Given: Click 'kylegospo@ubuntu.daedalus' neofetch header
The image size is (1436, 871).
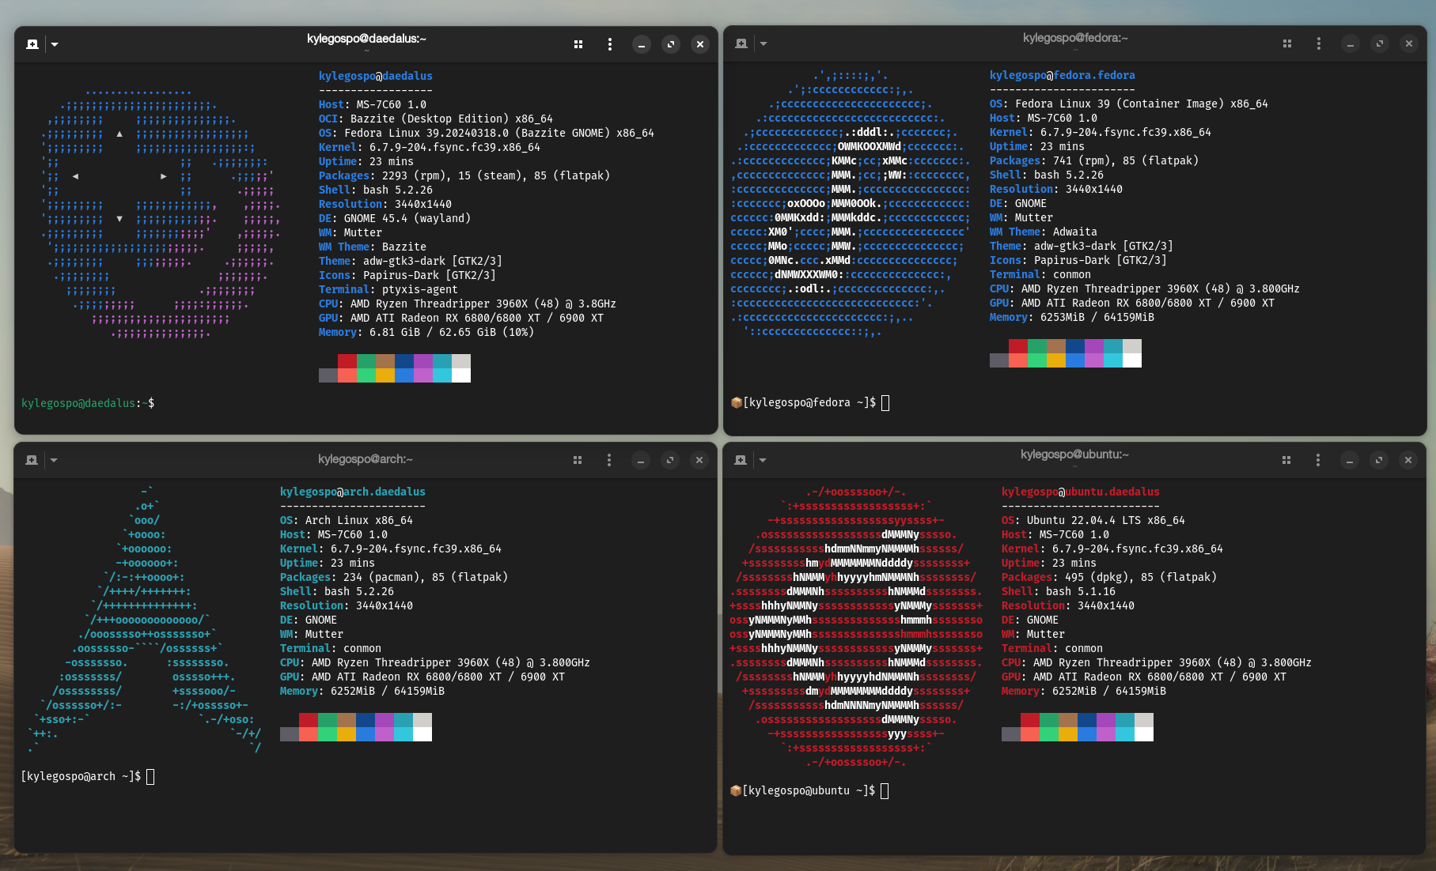Looking at the screenshot, I should (x=1081, y=492).
